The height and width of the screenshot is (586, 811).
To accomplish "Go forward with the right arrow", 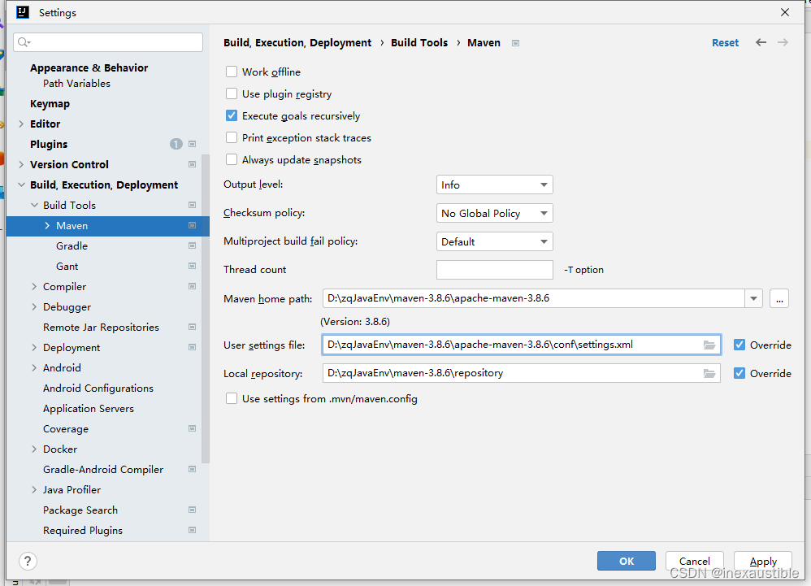I will tap(783, 42).
